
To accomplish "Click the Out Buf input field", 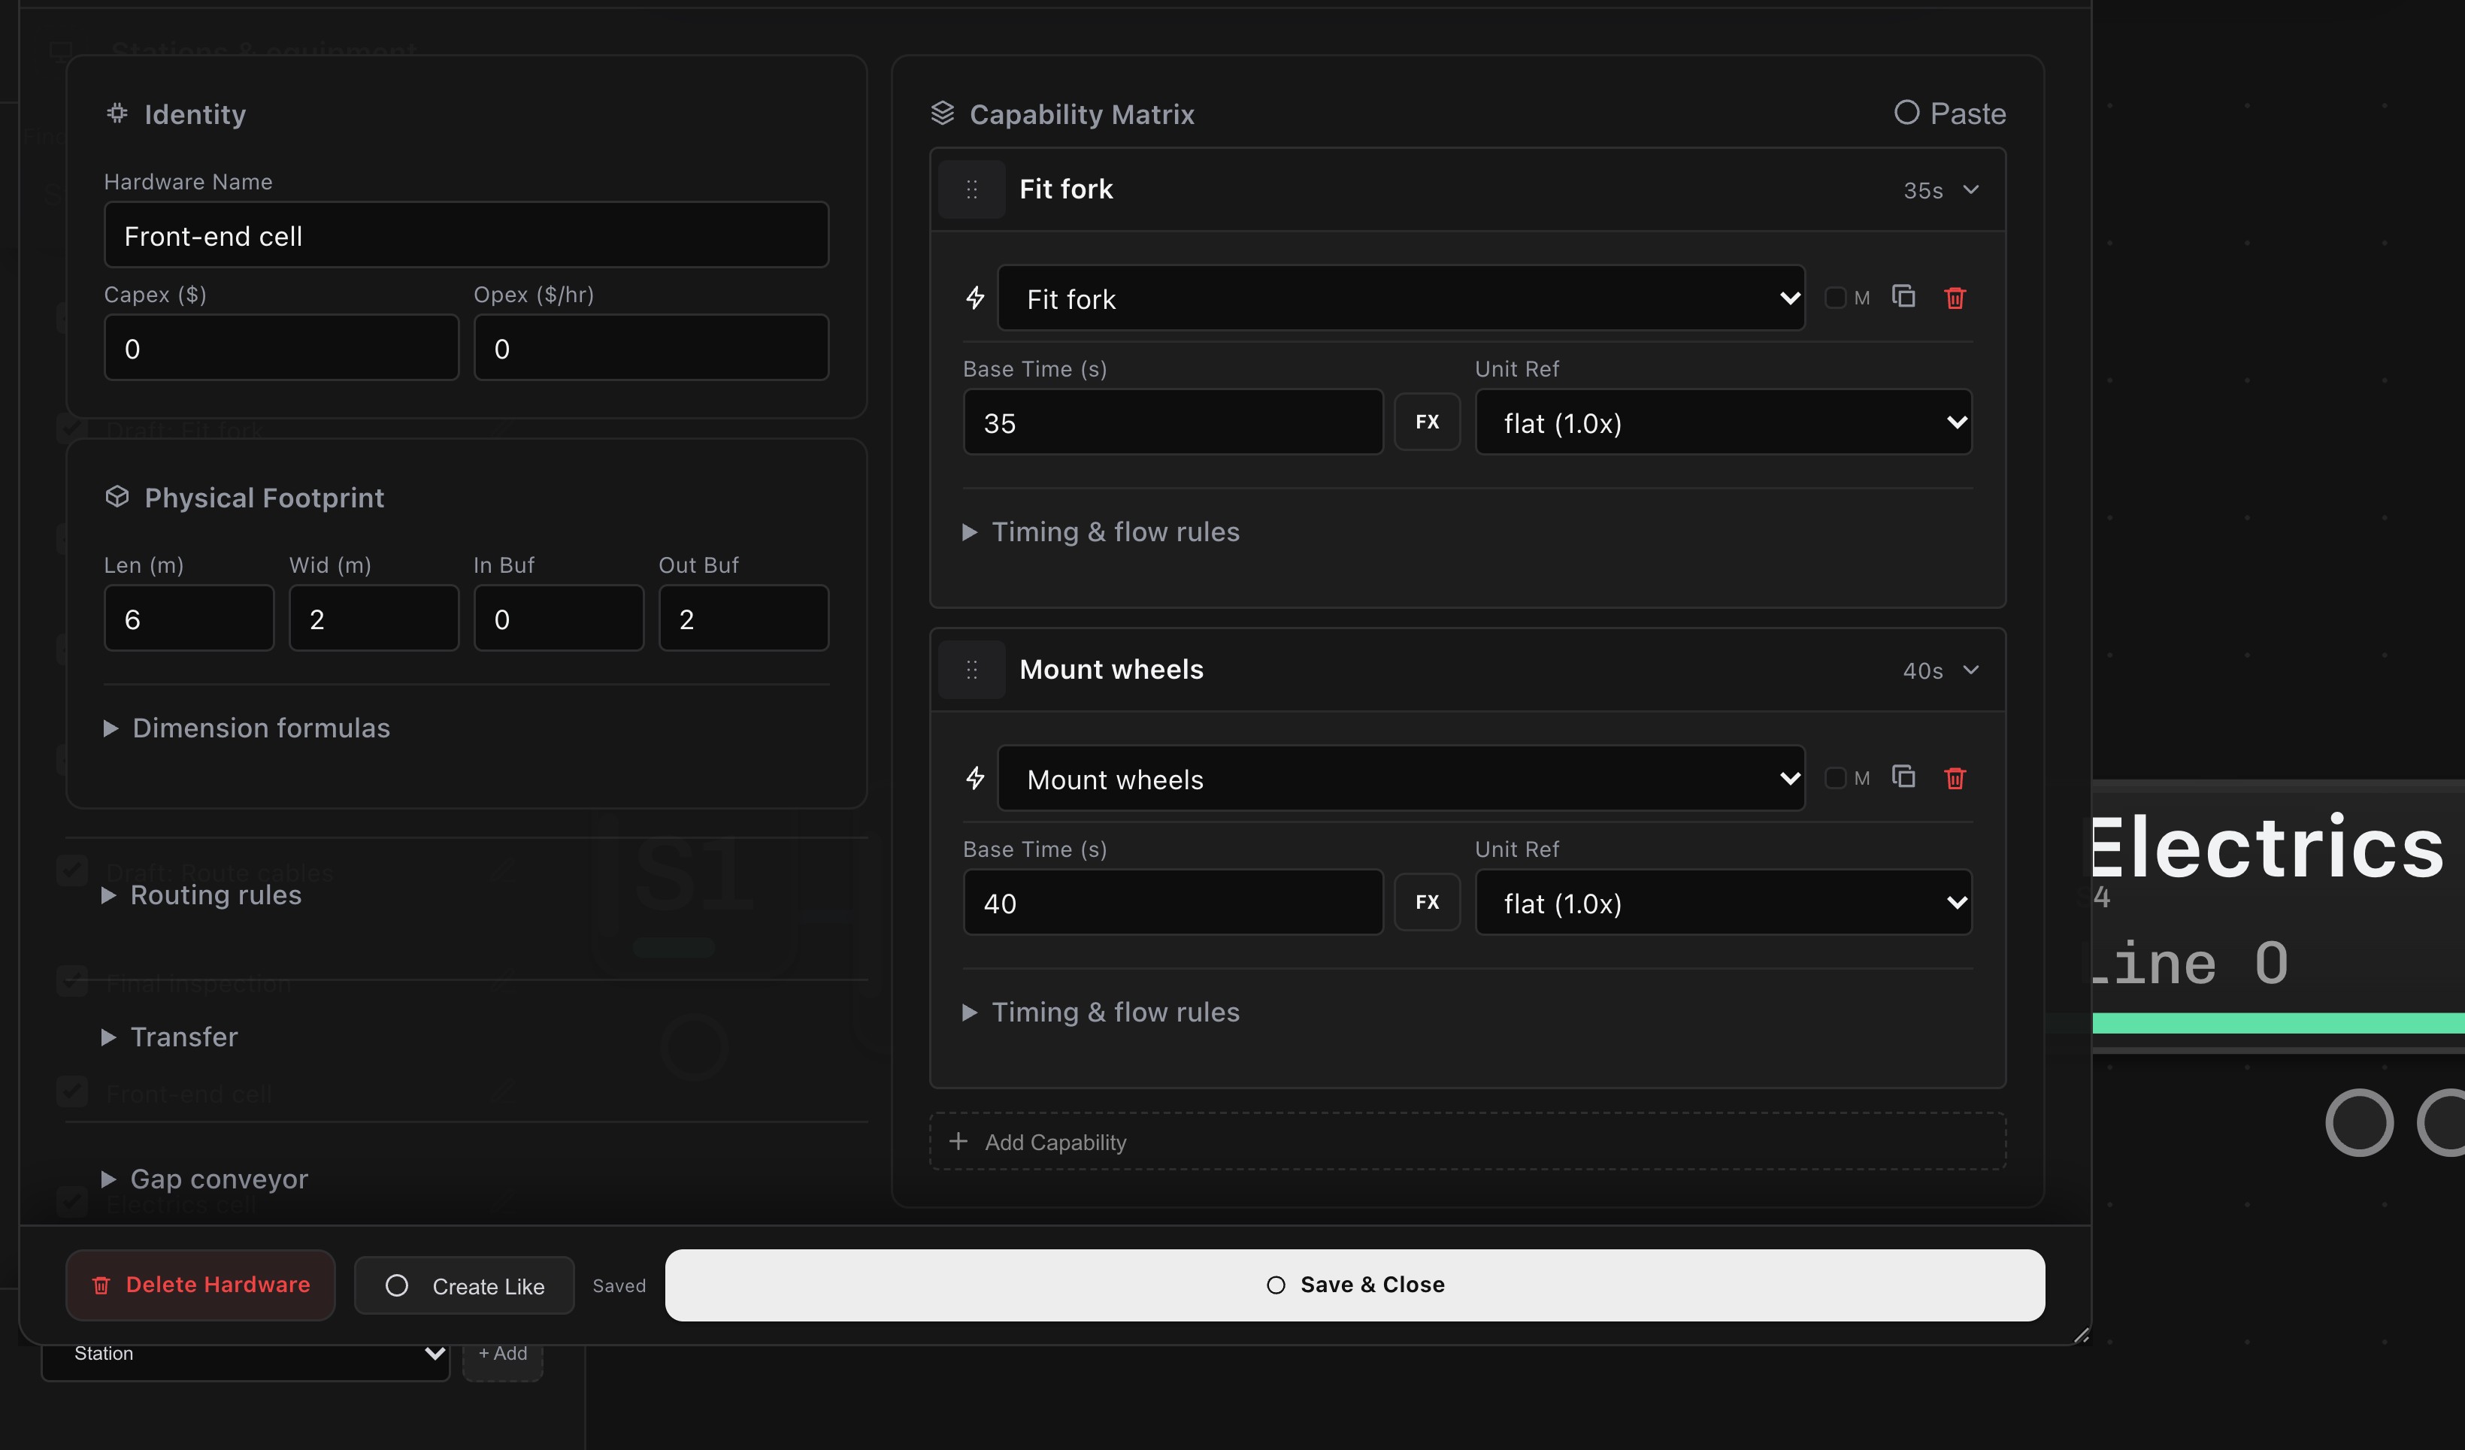I will tap(743, 617).
